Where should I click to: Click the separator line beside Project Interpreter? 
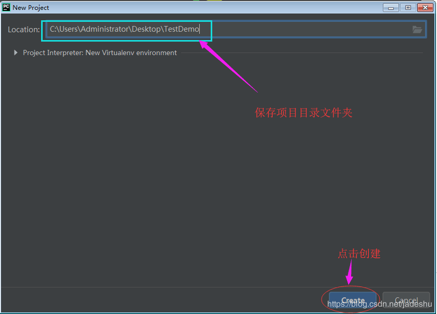coord(302,53)
